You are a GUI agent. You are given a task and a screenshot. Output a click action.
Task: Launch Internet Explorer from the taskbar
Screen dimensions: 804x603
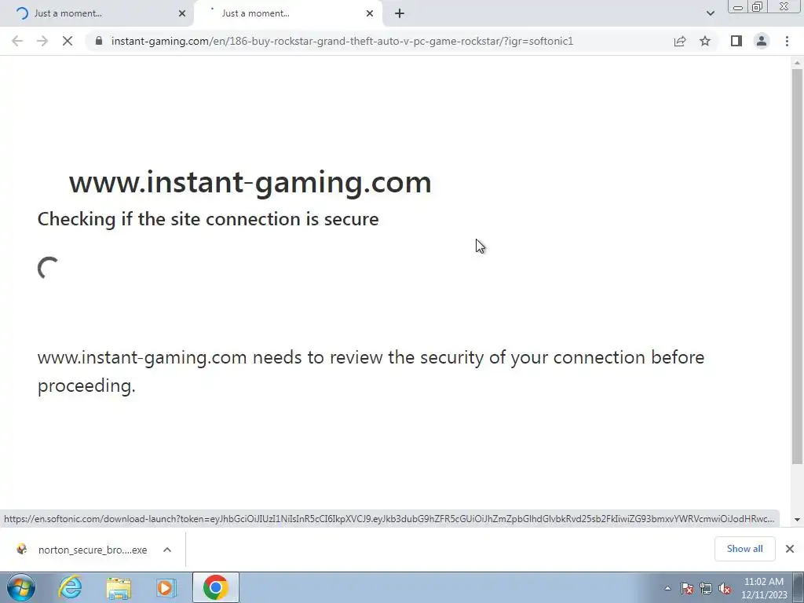click(x=70, y=587)
